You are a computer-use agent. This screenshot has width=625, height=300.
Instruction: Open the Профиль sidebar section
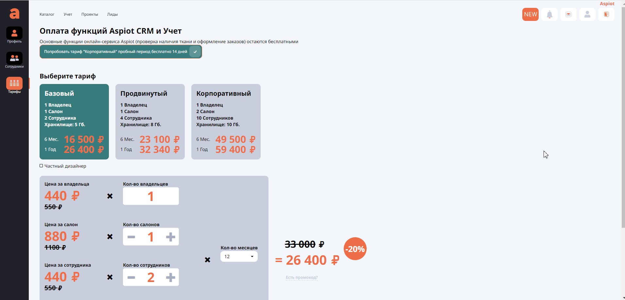click(x=14, y=33)
